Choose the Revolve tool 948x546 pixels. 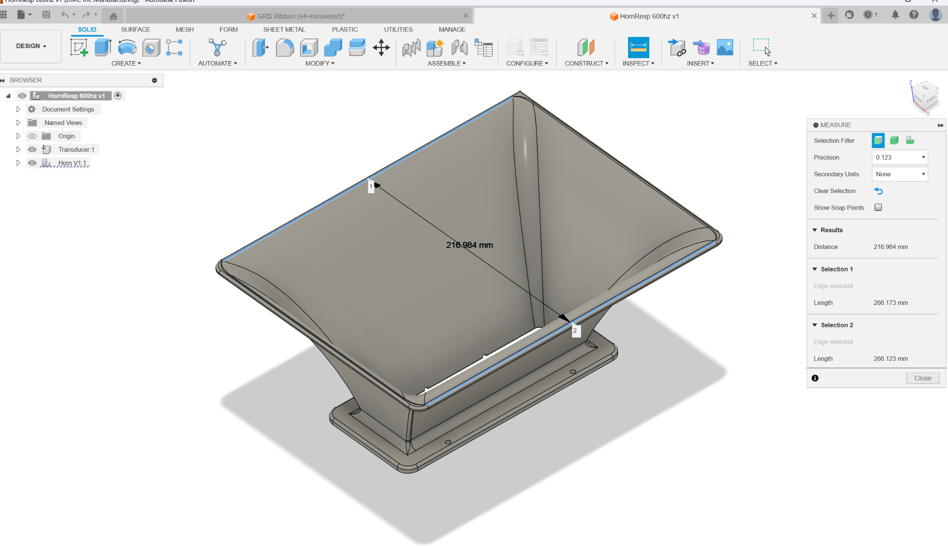click(x=127, y=47)
